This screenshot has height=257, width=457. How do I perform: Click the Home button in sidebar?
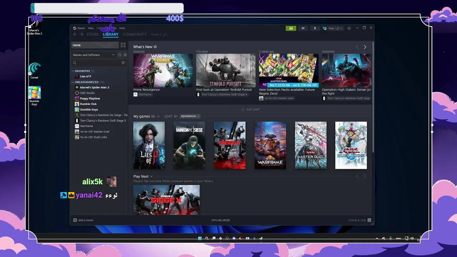pyautogui.click(x=95, y=45)
